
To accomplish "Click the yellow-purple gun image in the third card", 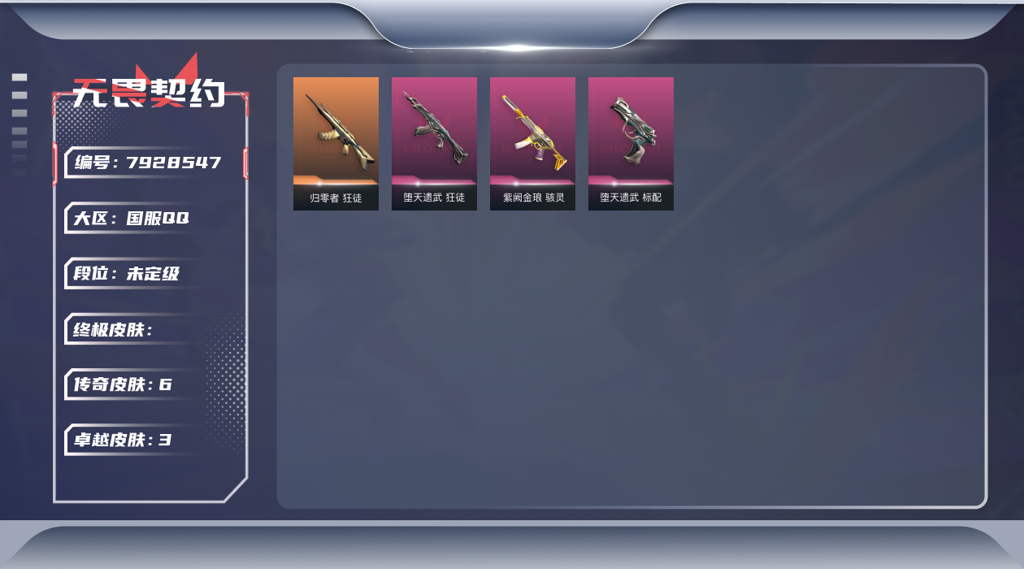I will pos(535,132).
